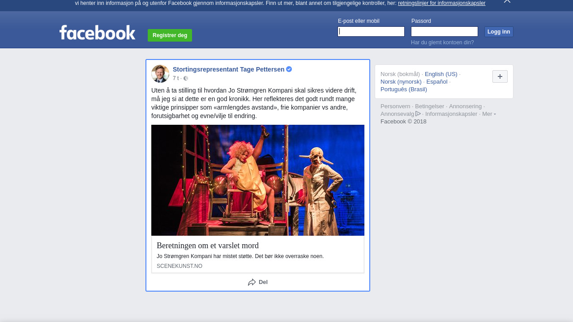Image resolution: width=573 pixels, height=322 pixels.
Task: Open the Informasjonskapsler footer link
Action: 451,114
